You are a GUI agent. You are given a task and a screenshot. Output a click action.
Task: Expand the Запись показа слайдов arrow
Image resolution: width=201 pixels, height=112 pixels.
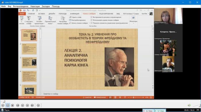[89, 23]
